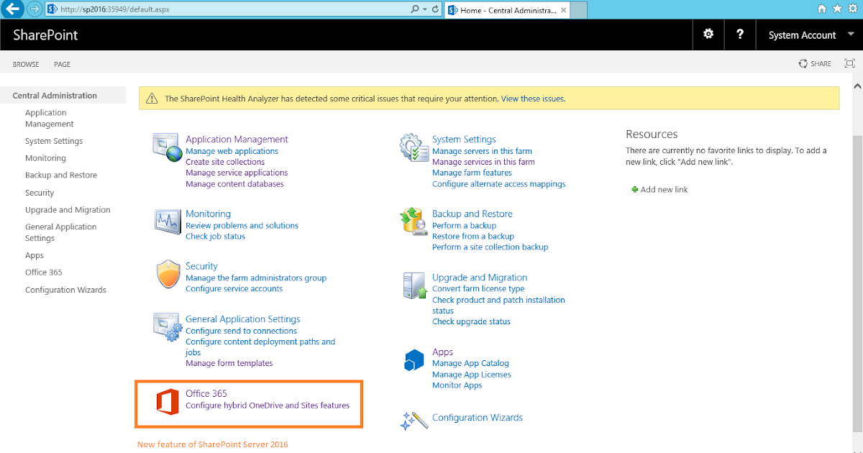
Task: Open Manage form templates link
Action: pos(229,363)
